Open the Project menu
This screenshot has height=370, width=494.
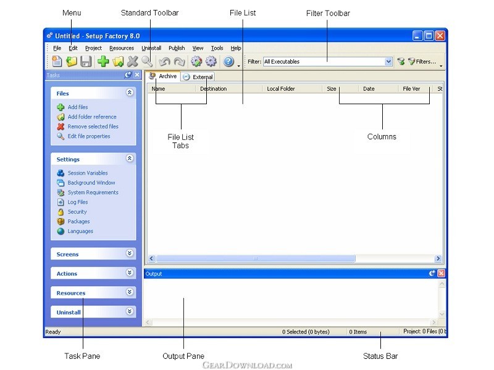coord(93,48)
